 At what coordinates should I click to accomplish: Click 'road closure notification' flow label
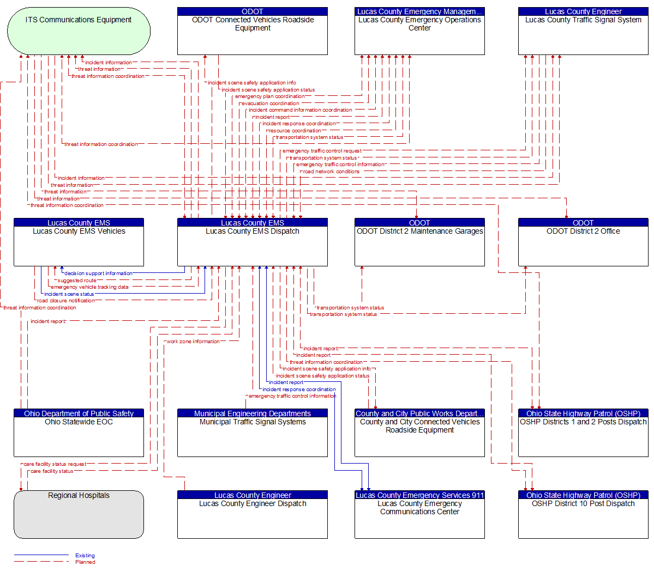click(x=66, y=301)
